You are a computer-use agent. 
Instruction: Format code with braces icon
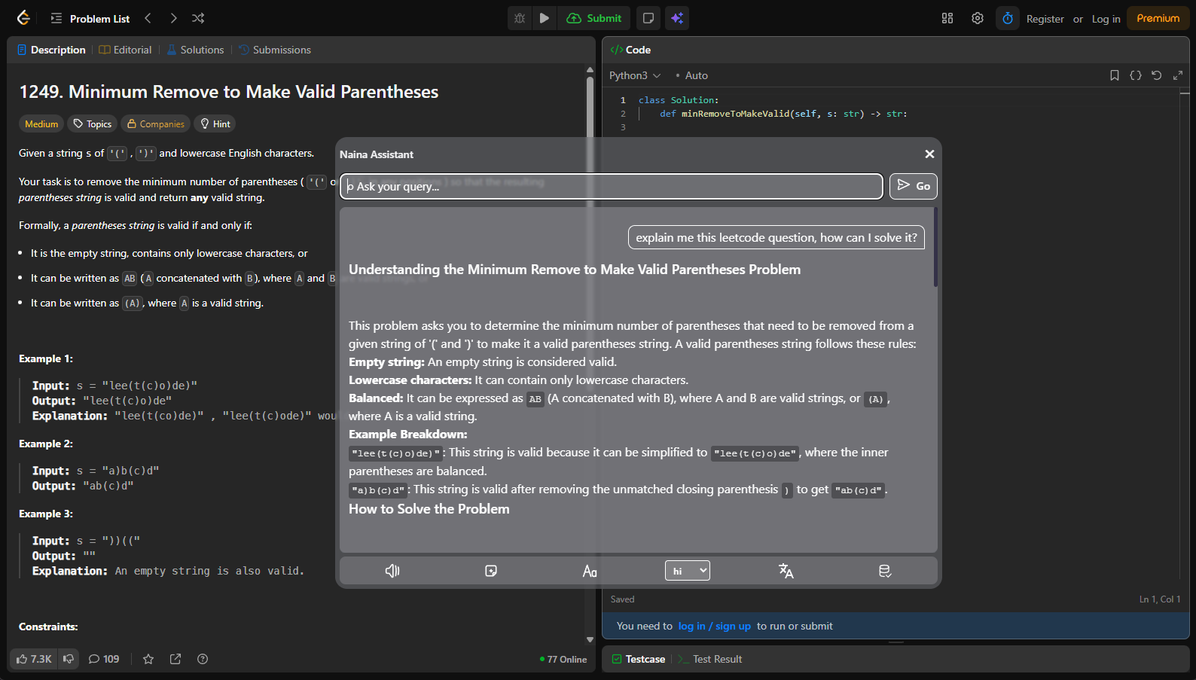[1136, 75]
